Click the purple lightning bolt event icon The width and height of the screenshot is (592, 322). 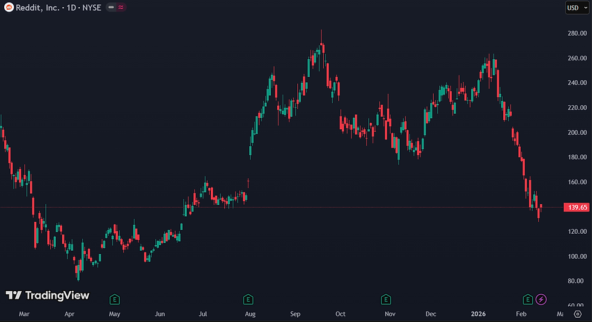click(541, 300)
